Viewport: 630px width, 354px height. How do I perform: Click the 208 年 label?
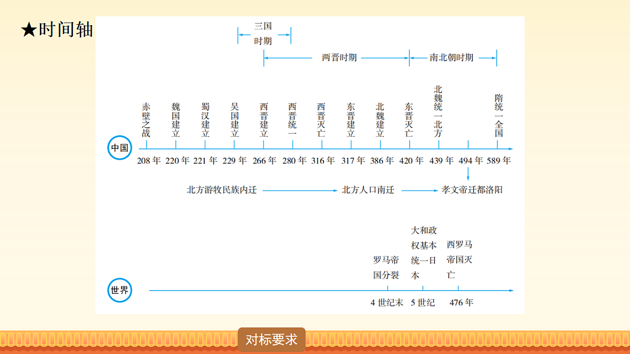[149, 161]
